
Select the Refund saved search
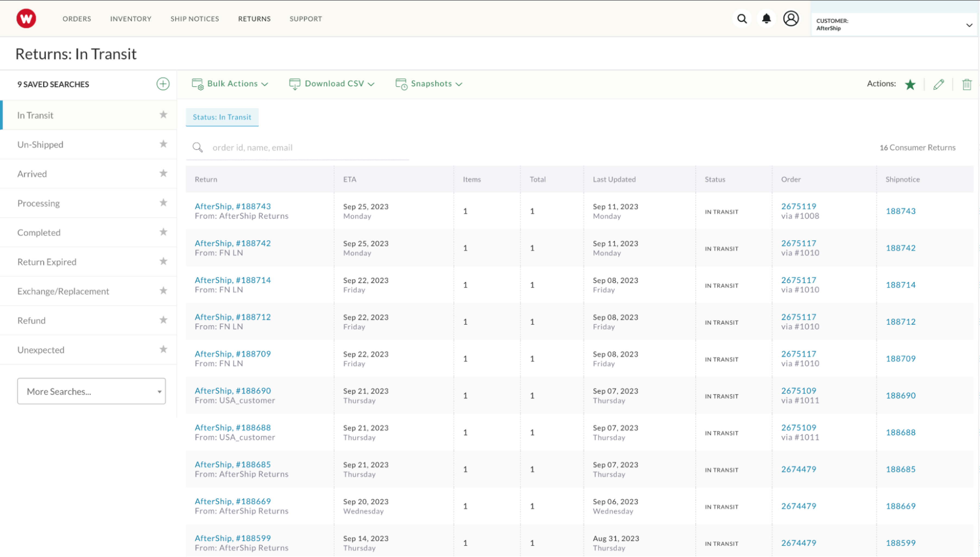click(x=89, y=321)
